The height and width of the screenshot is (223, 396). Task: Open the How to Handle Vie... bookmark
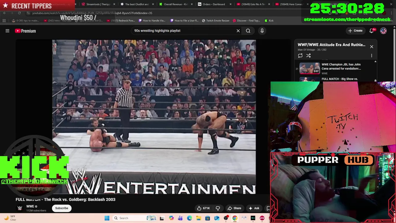[x=152, y=20]
